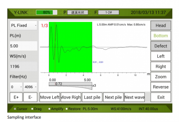
Task: Click the battery 80% progress bar
Action: (x=47, y=12)
